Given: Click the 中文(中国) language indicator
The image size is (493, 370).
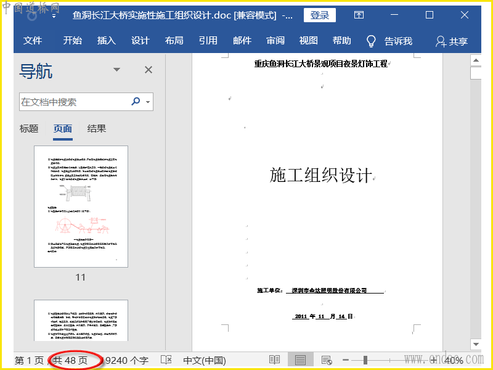Looking at the screenshot, I should (205, 361).
